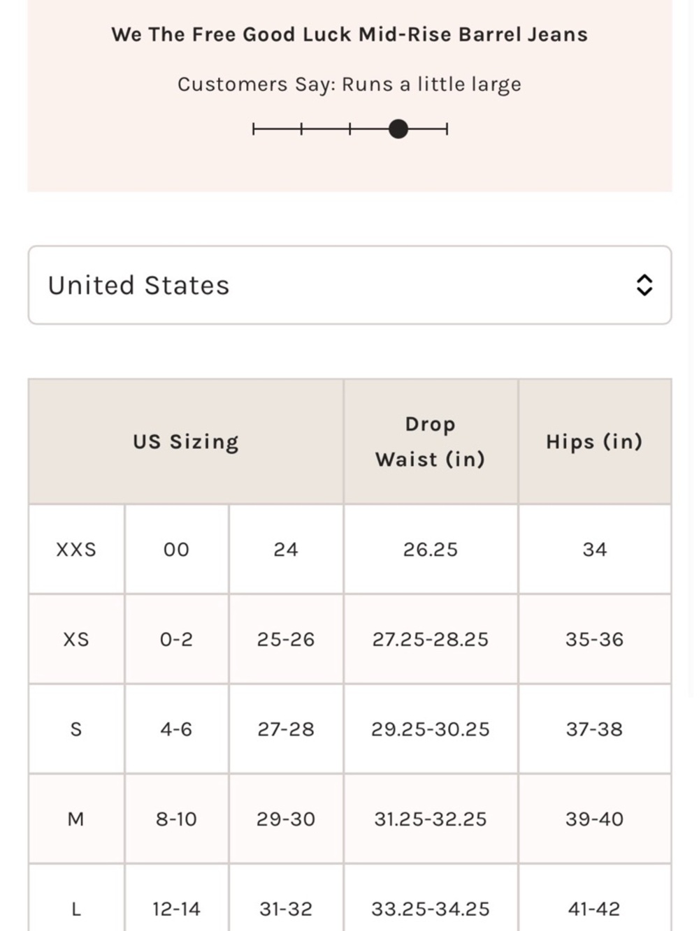Image resolution: width=699 pixels, height=931 pixels.
Task: Select the M size cell
Action: pos(76,819)
